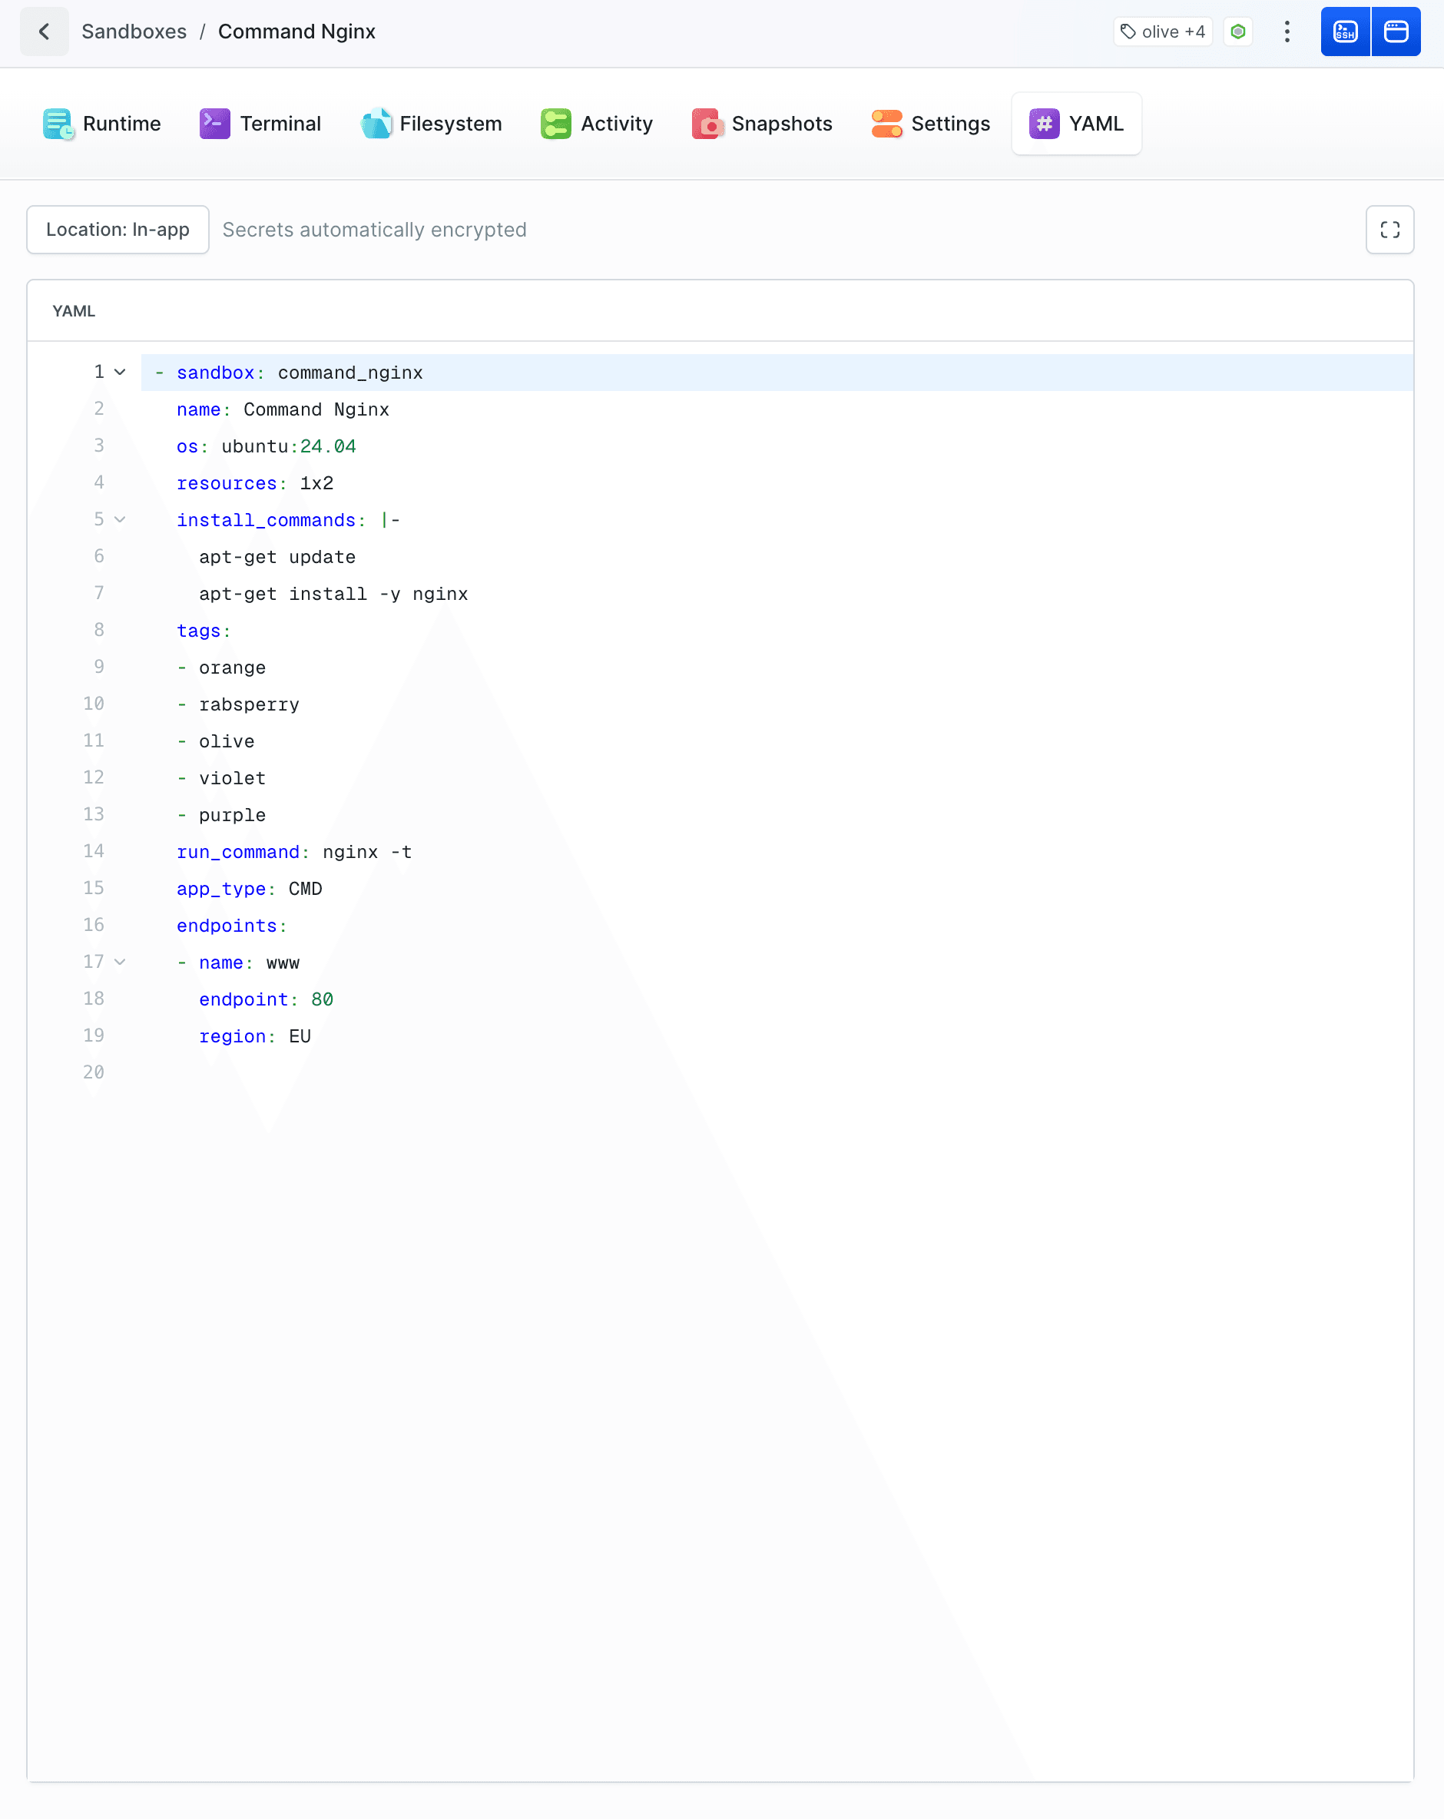
Task: Click the browser window icon button
Action: point(1396,32)
